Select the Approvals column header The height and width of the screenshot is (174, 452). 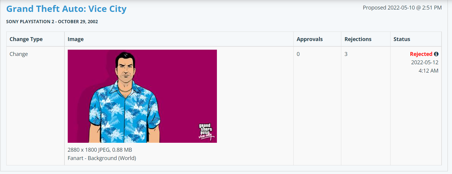click(x=310, y=39)
